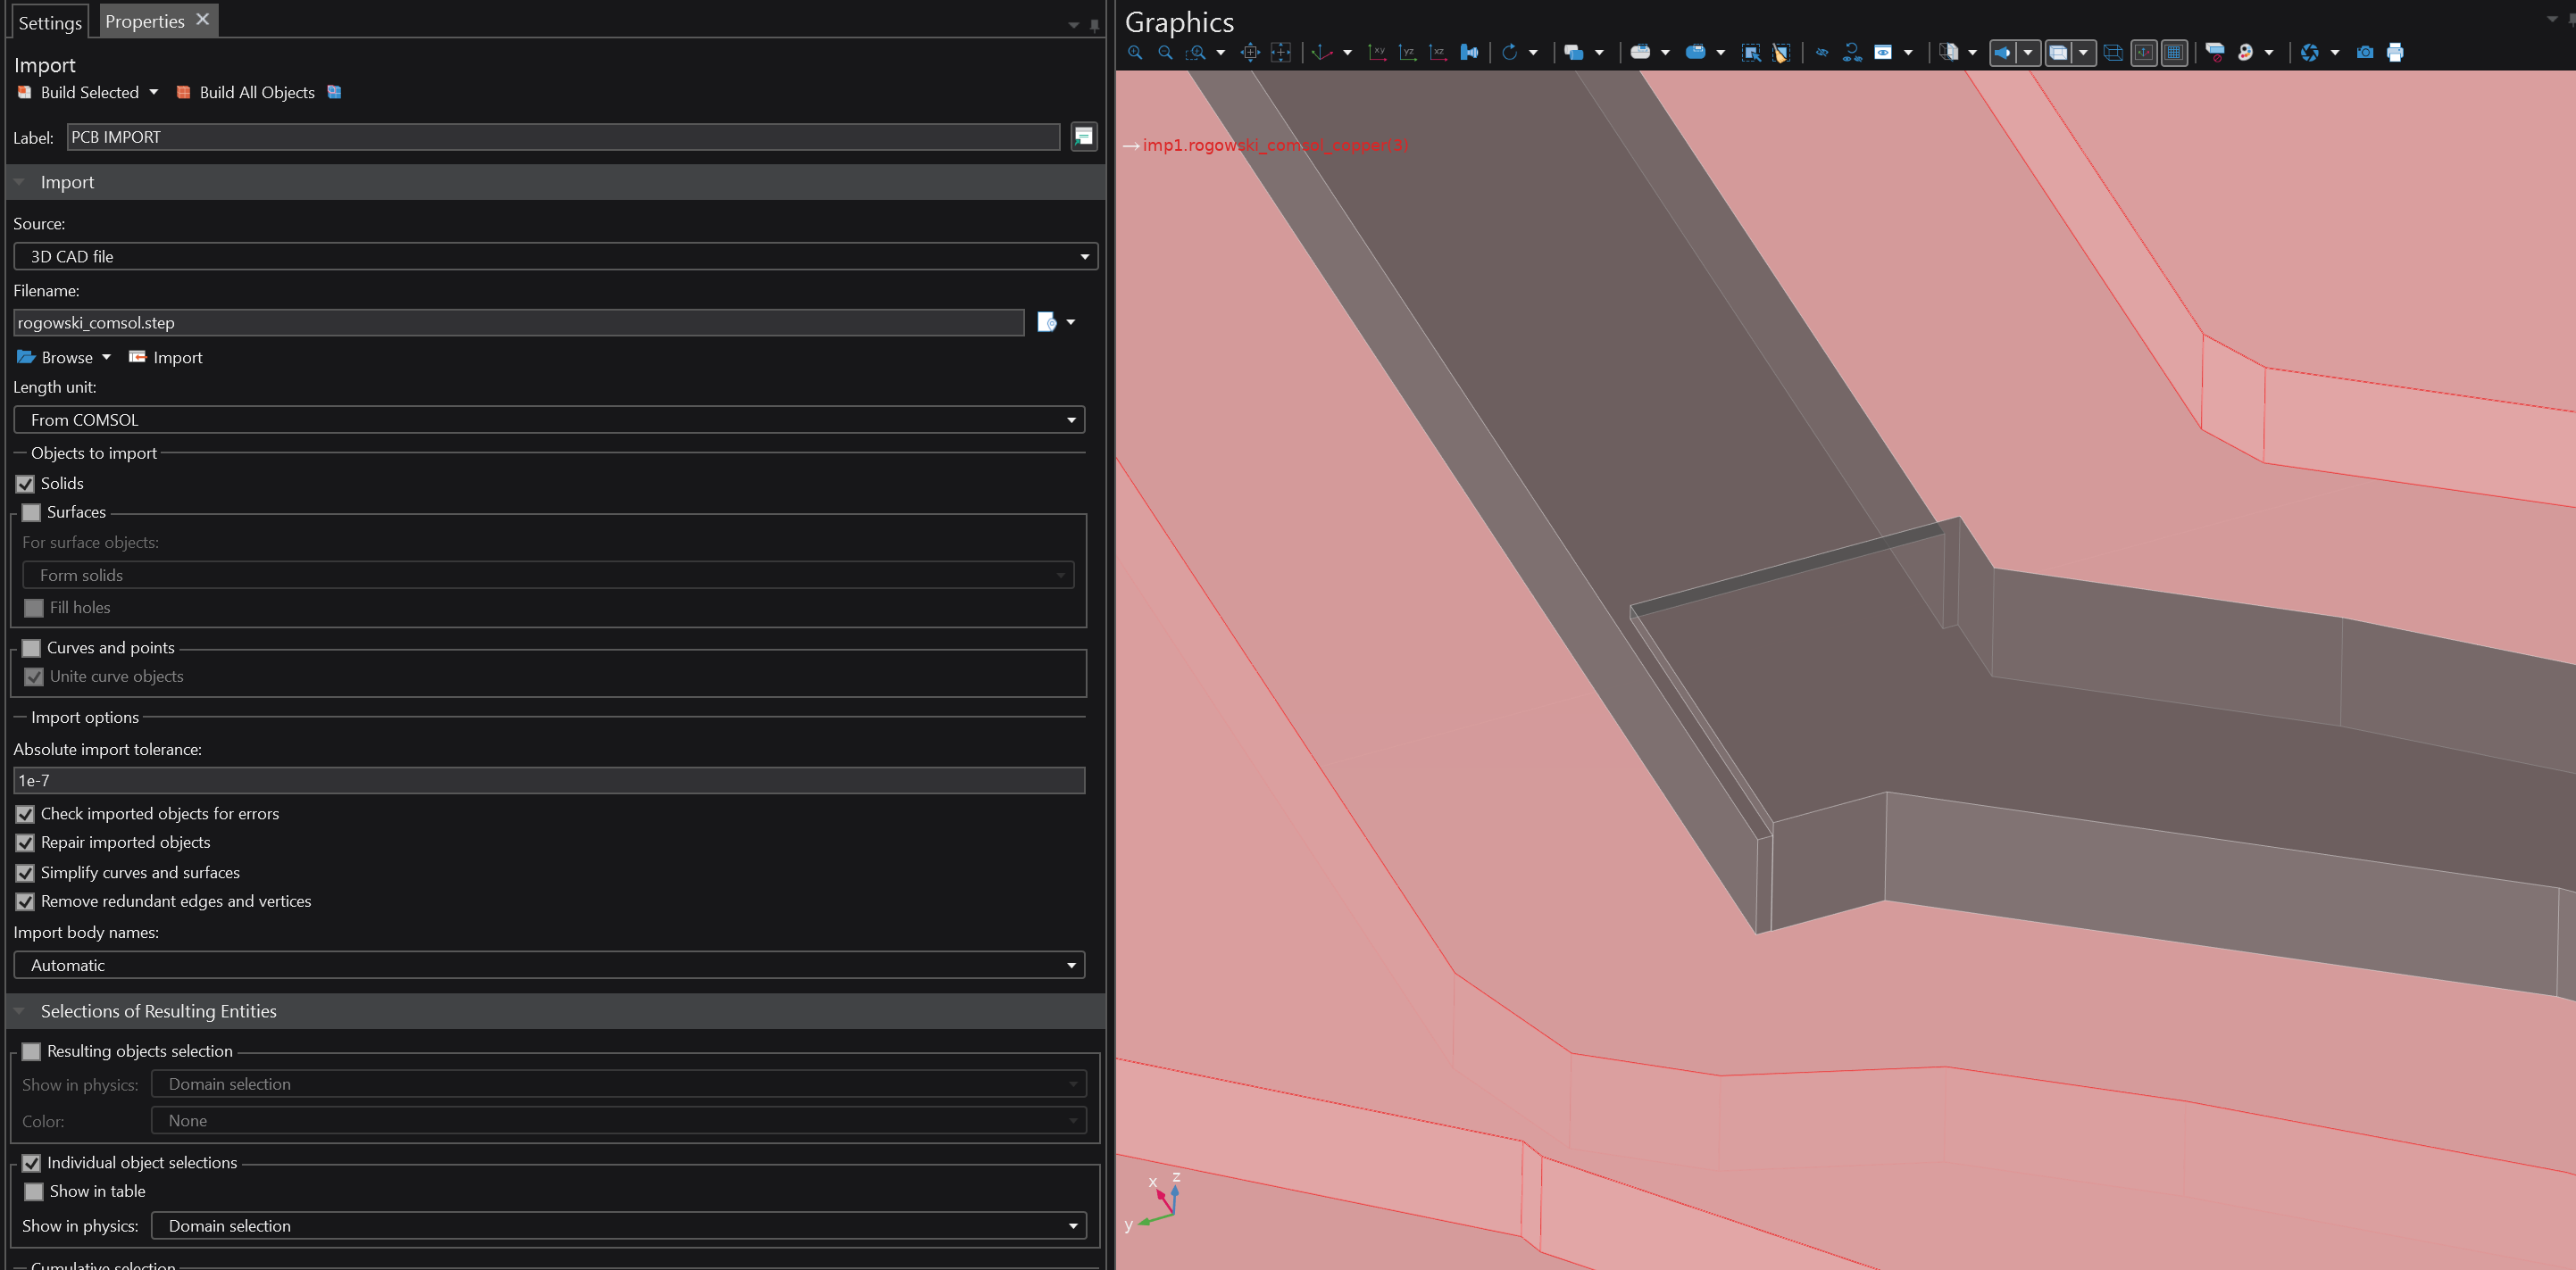Click the Zoom Out icon
Viewport: 2576px width, 1270px height.
[1165, 53]
